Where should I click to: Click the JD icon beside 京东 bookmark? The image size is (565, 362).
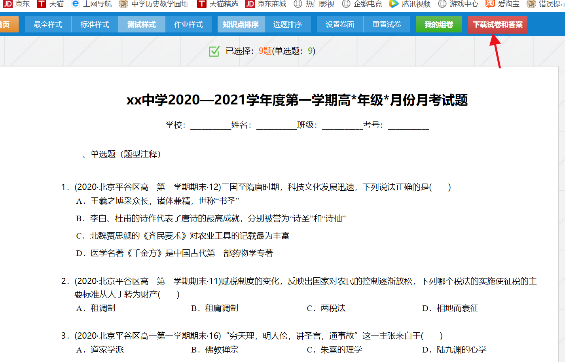(x=8, y=4)
